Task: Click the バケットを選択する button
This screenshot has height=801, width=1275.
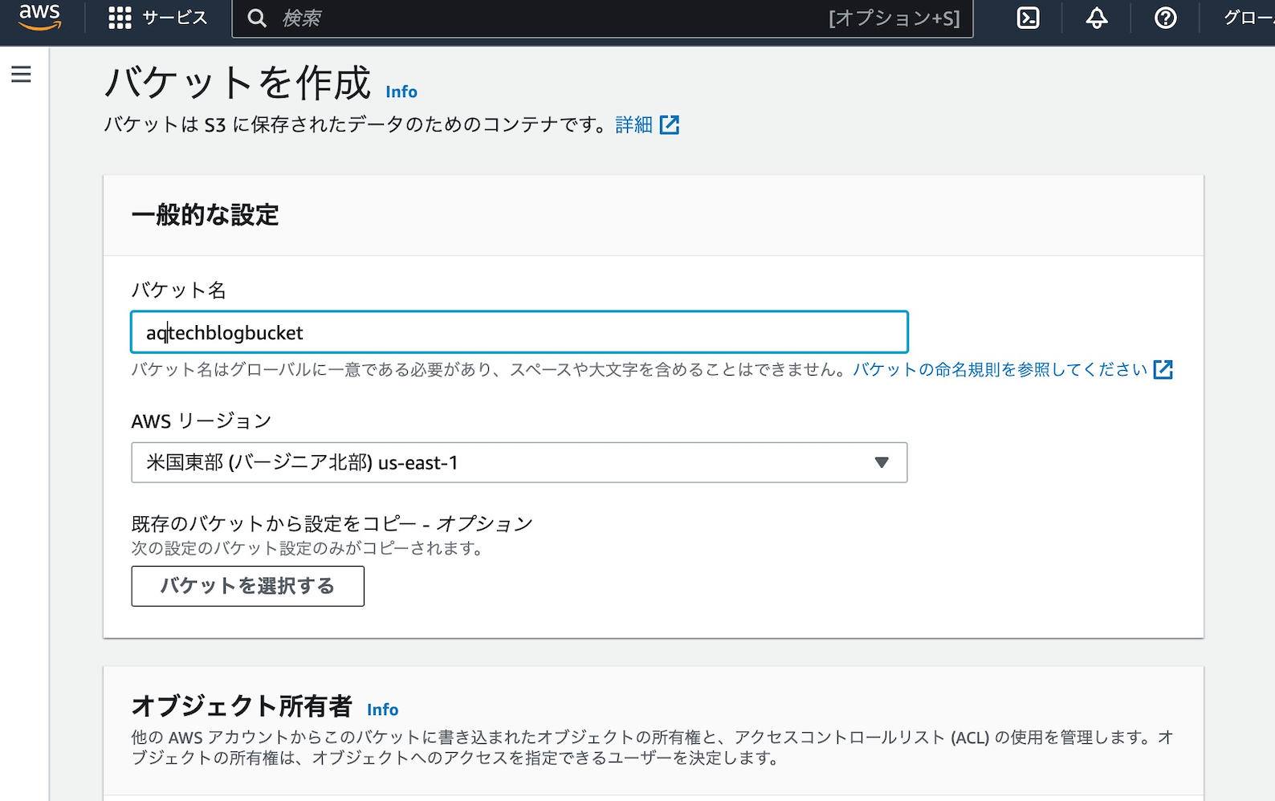Action: pos(247,586)
